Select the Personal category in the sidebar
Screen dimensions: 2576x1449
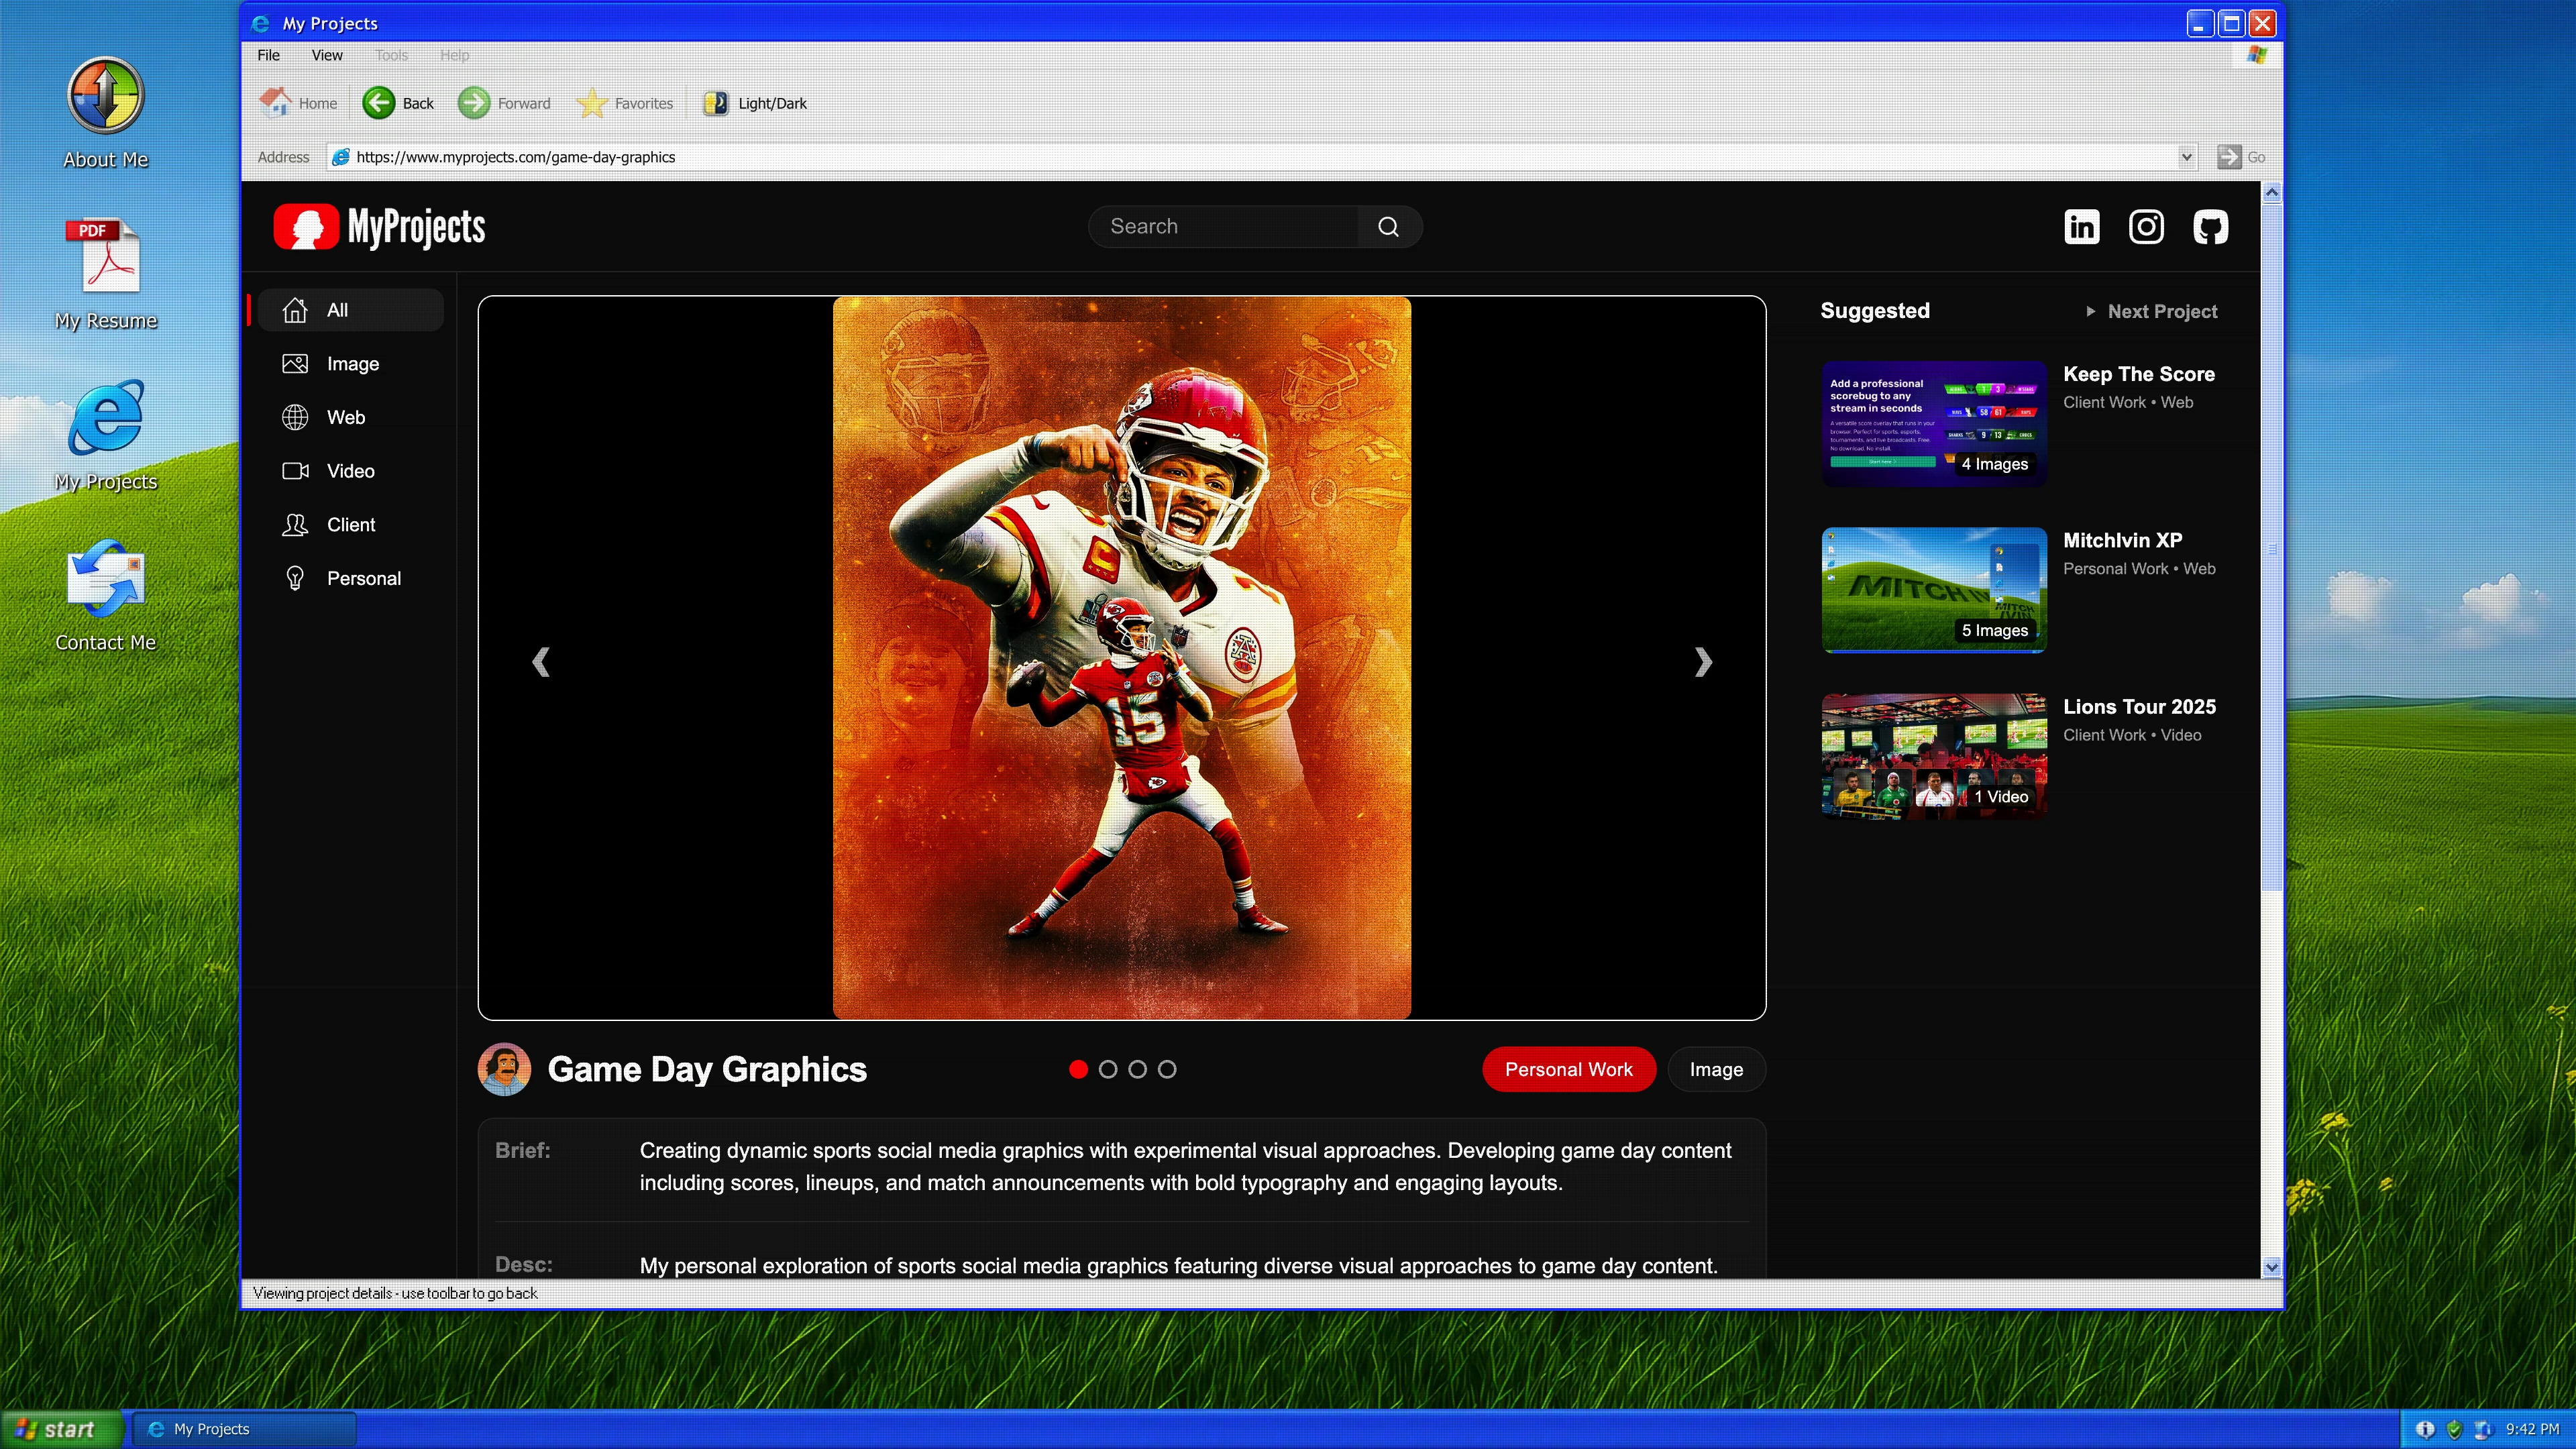click(364, 578)
